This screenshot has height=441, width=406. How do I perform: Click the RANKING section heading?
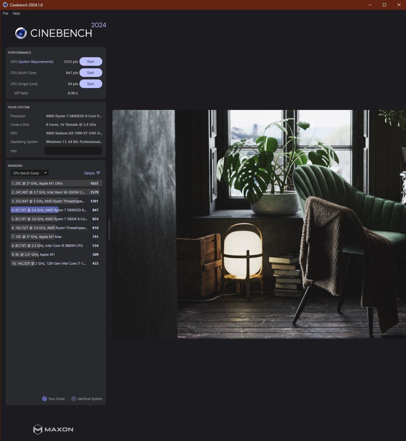tap(15, 166)
